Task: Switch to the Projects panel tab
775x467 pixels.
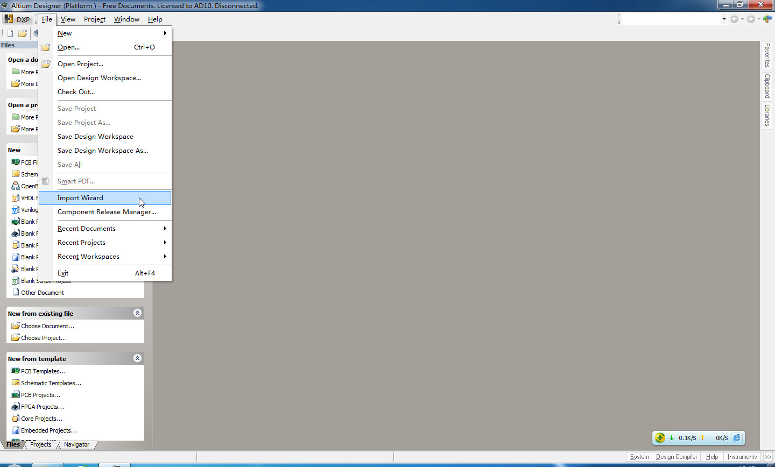Action: [41, 444]
